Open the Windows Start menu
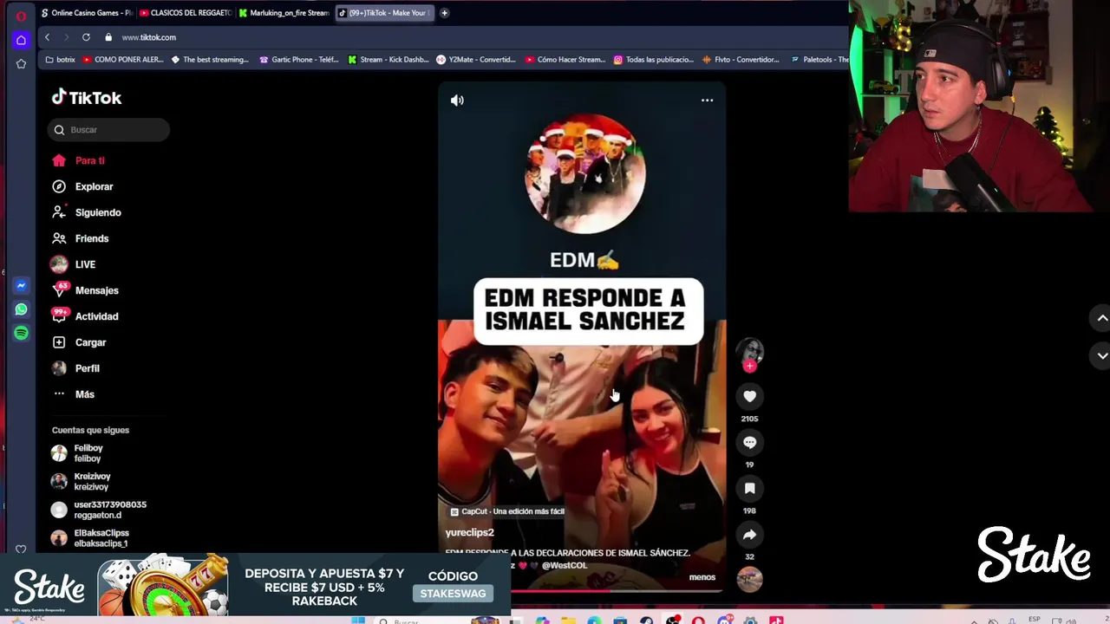The height and width of the screenshot is (624, 1110). (x=357, y=621)
